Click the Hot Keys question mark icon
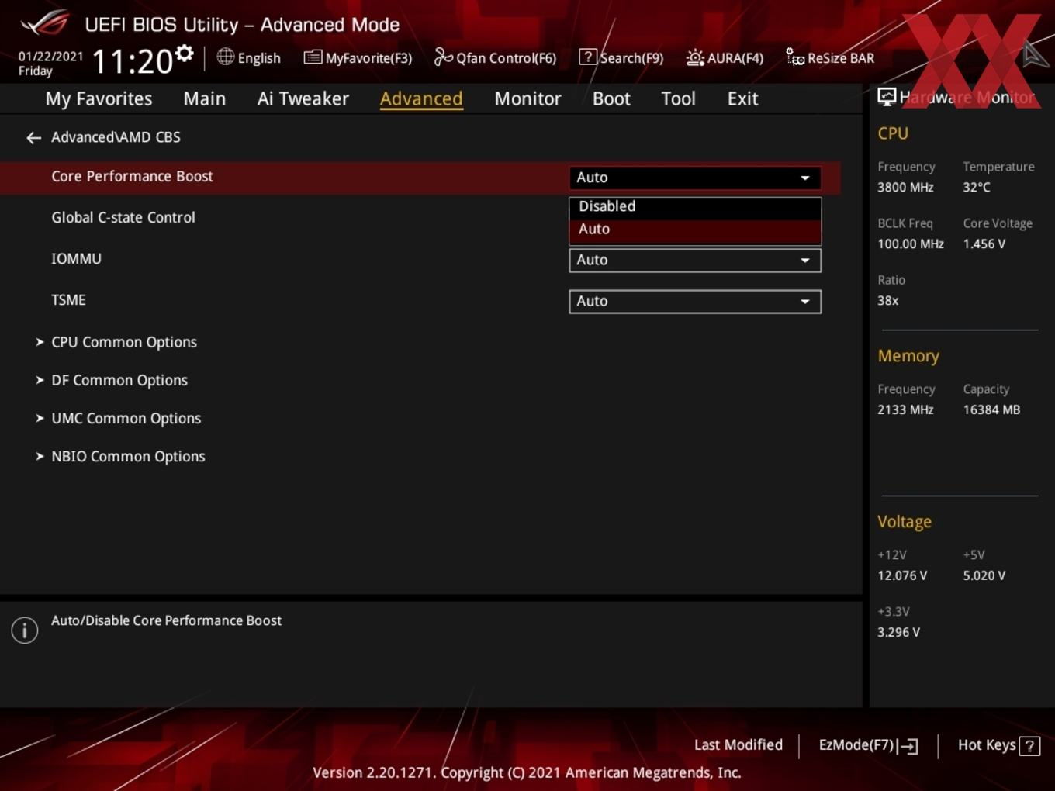 [1029, 746]
